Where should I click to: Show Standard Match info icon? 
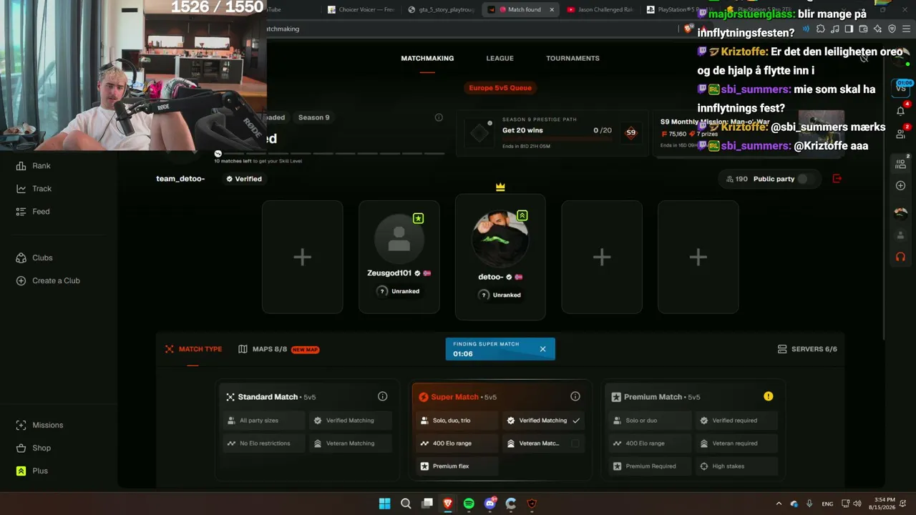click(x=382, y=396)
